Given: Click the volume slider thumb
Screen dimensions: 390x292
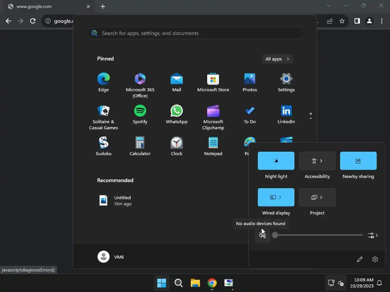Looking at the screenshot, I should (275, 235).
